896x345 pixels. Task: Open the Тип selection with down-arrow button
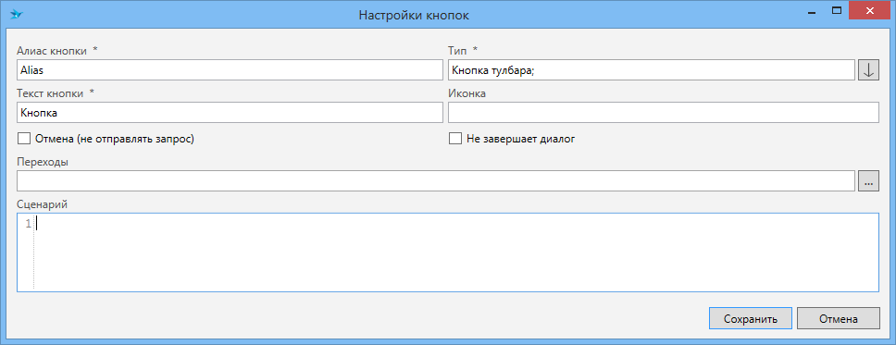pos(868,70)
